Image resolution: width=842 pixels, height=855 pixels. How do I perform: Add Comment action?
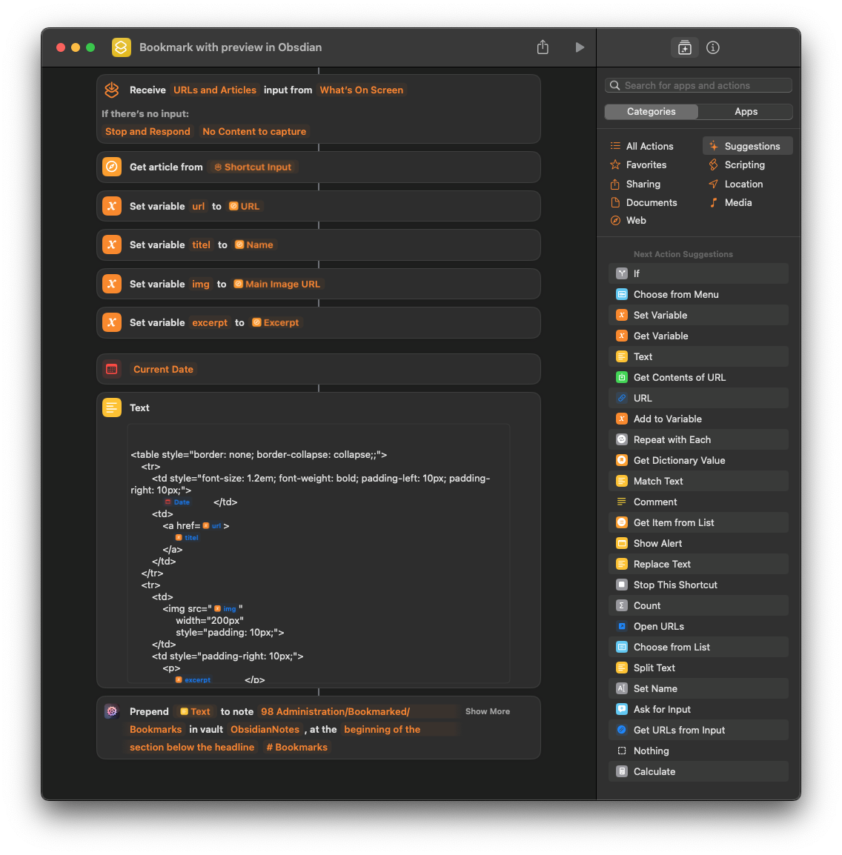click(698, 502)
